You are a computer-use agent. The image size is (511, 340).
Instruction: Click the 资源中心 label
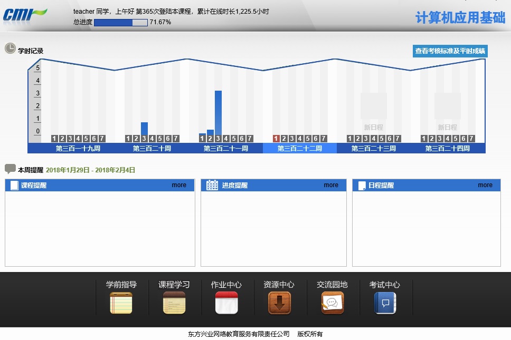pyautogui.click(x=279, y=285)
